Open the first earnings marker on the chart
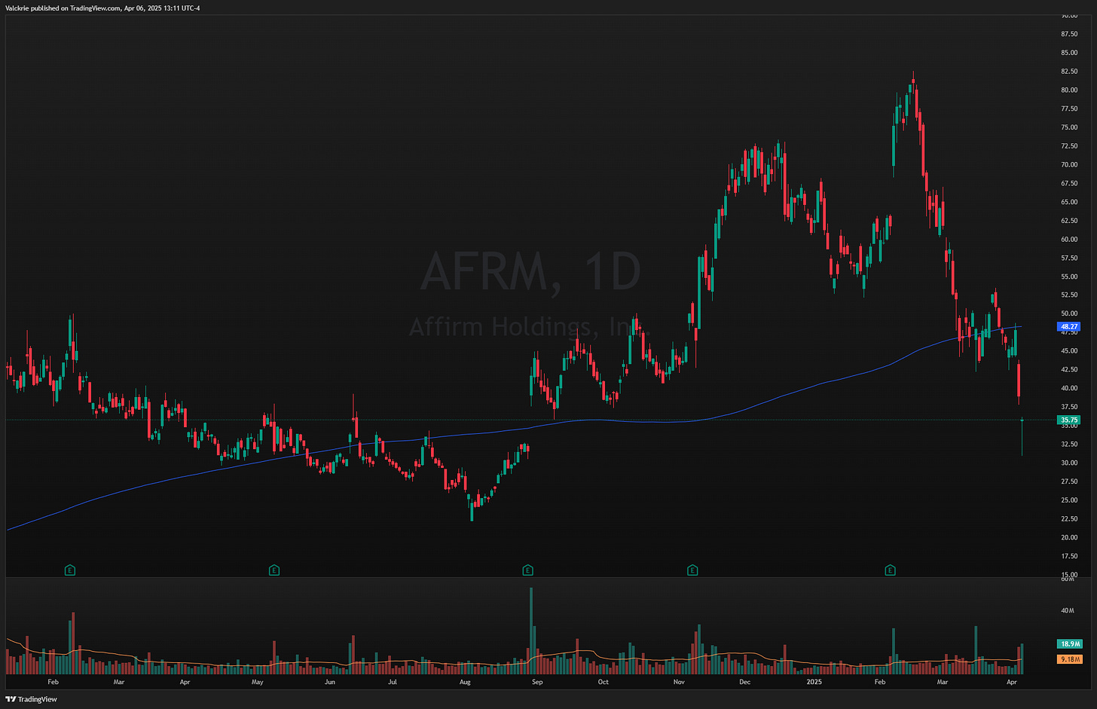 pyautogui.click(x=70, y=570)
